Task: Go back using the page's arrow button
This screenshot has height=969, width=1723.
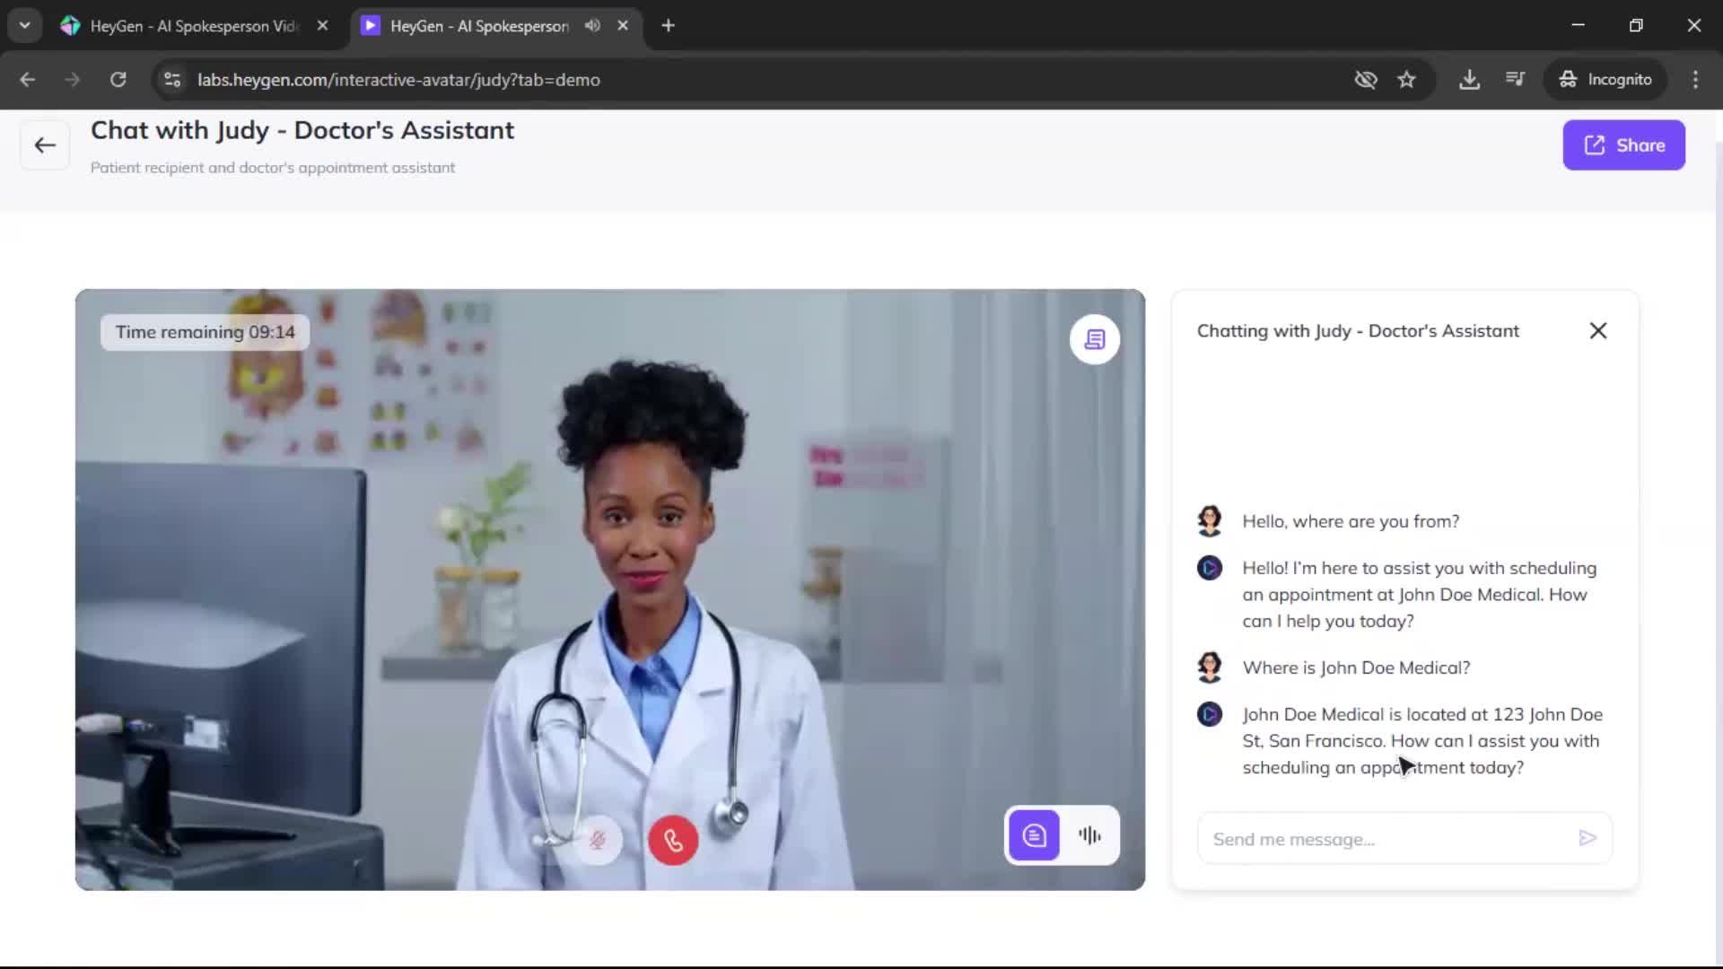Action: tap(45, 145)
